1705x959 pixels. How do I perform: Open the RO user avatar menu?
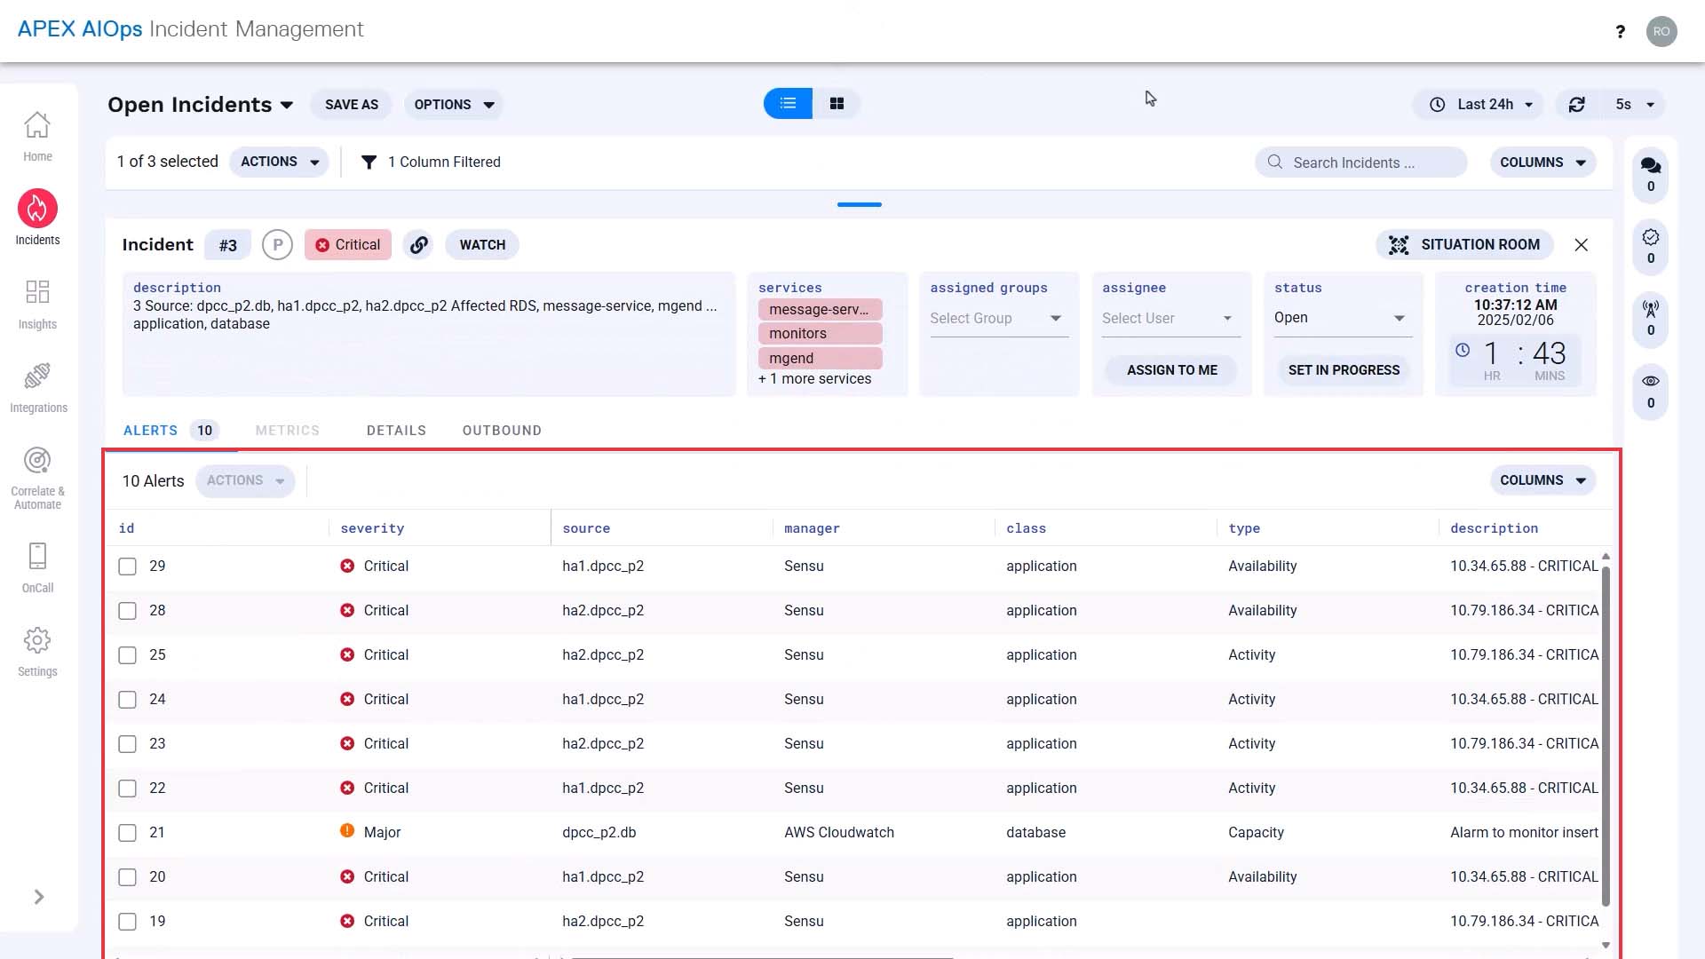[1661, 31]
